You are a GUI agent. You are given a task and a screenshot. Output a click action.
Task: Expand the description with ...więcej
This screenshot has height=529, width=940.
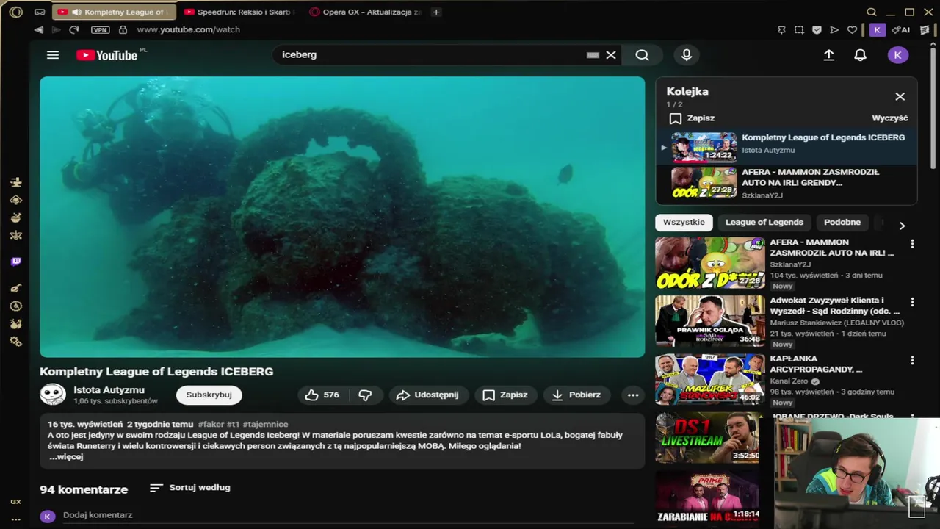[66, 457]
